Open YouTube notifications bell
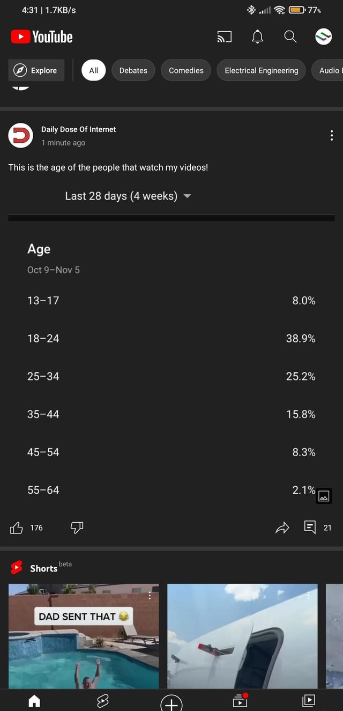This screenshot has height=711, width=343. (x=257, y=36)
